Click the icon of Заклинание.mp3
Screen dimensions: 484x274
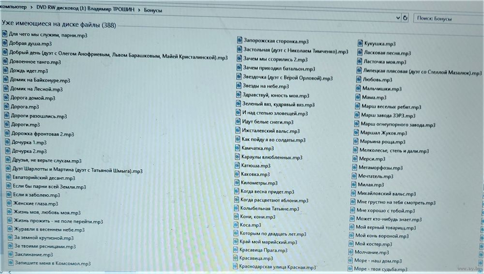tap(11, 254)
